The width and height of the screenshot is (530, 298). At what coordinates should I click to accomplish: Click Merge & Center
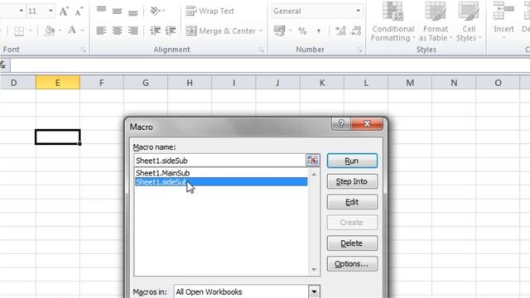coord(221,31)
